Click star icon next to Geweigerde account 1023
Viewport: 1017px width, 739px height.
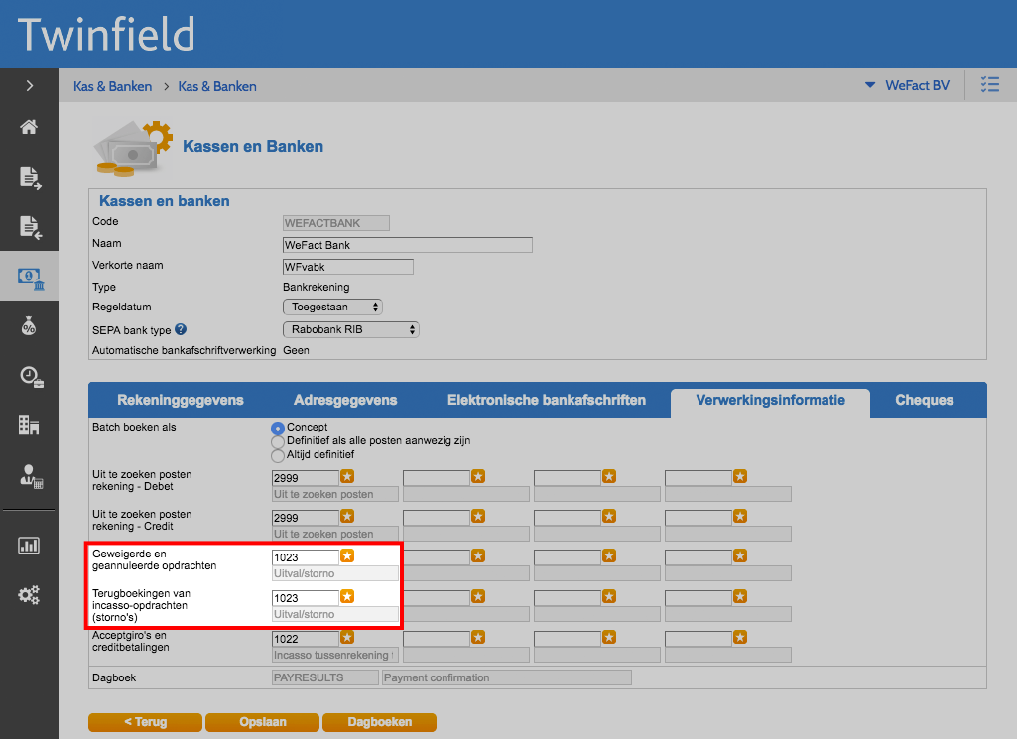pos(347,556)
